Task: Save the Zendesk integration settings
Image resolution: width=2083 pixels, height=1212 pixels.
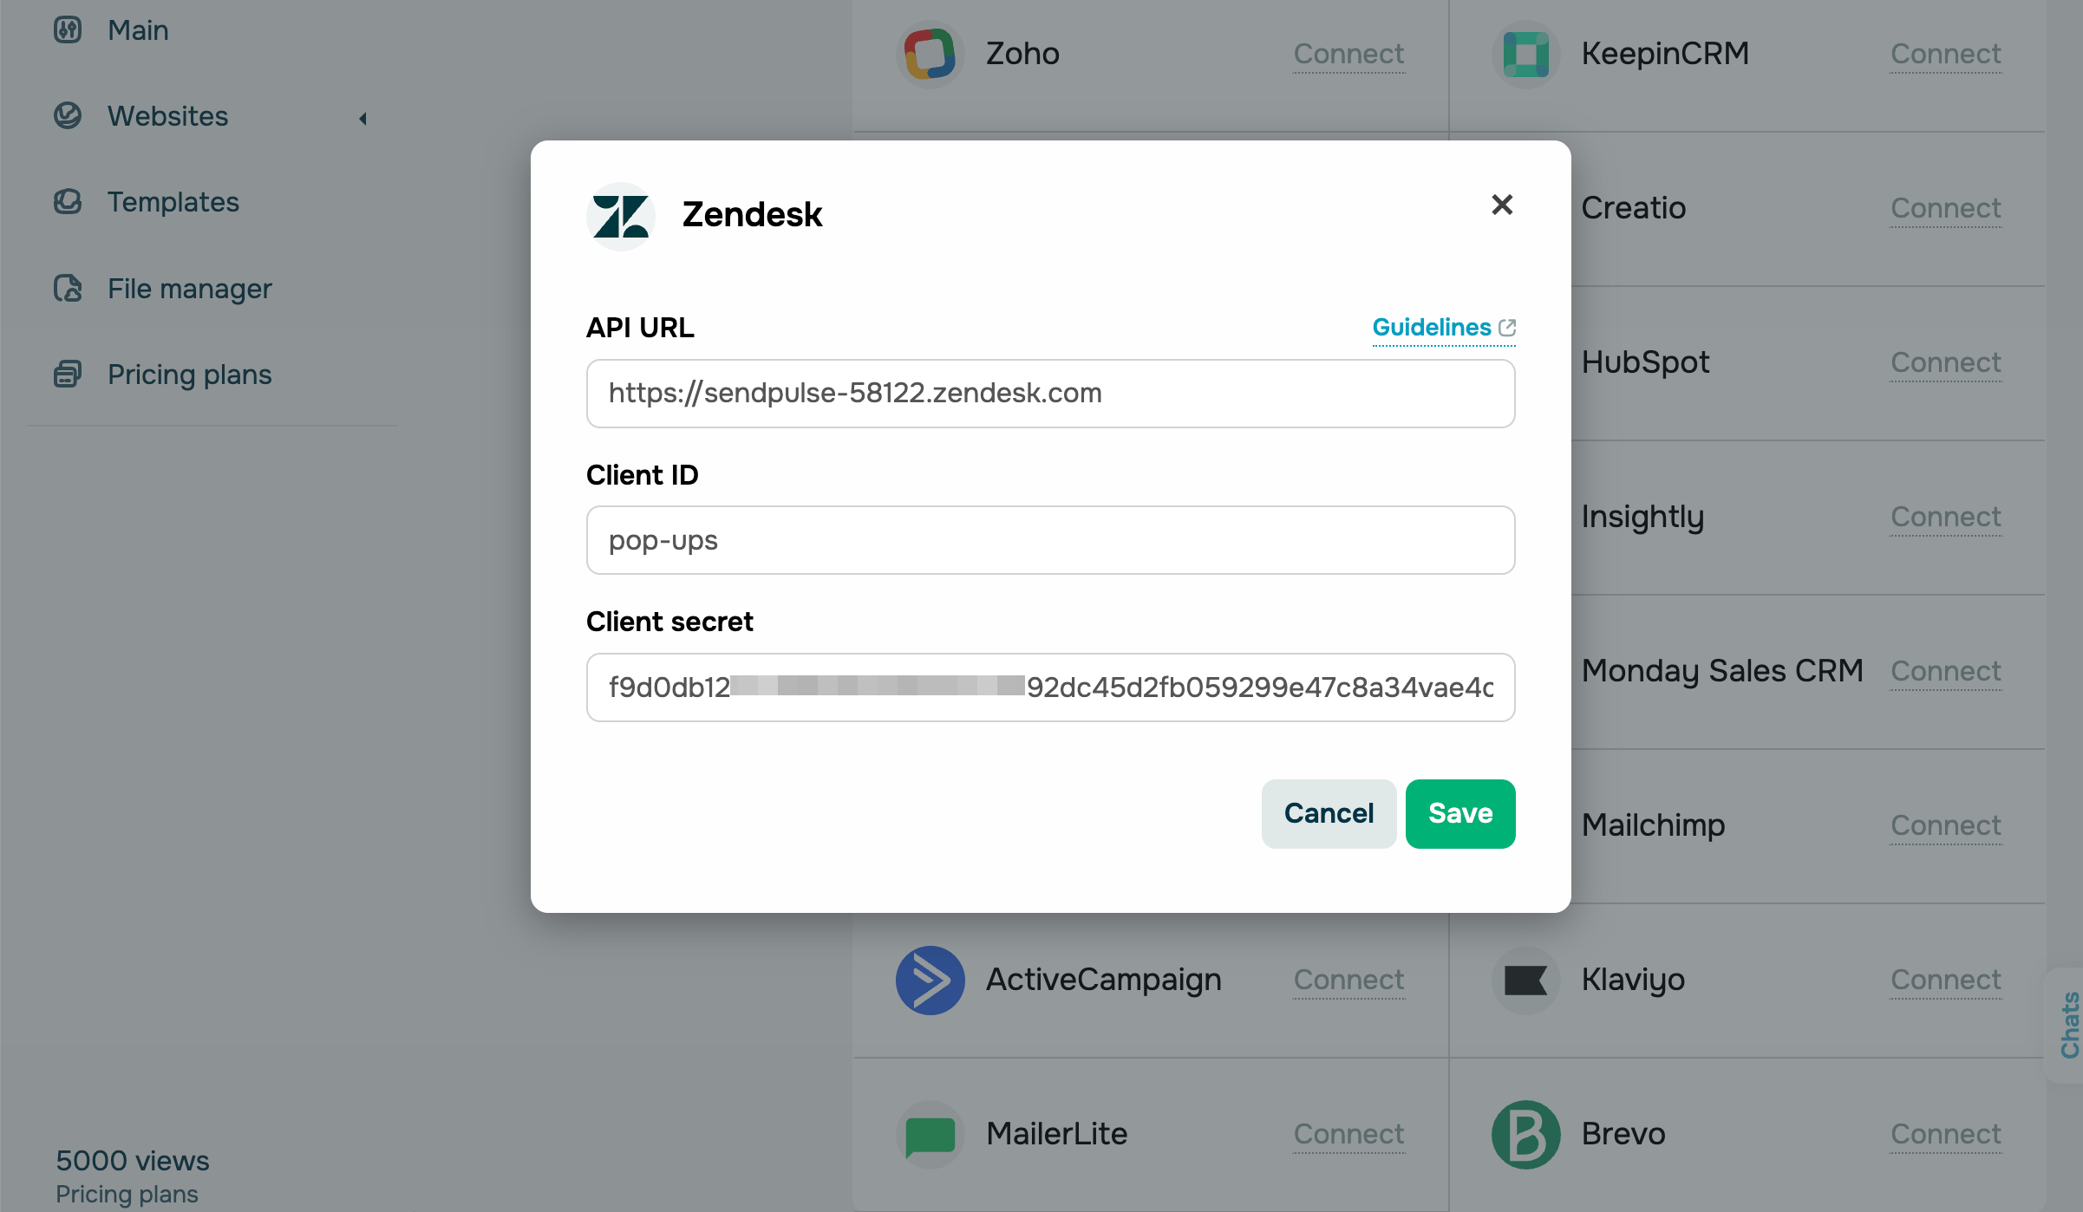Action: click(1459, 813)
